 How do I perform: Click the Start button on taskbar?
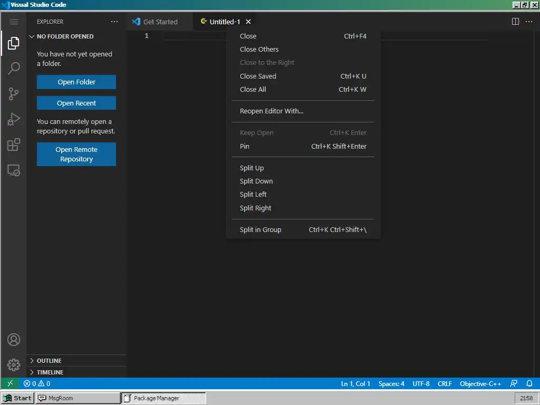[17, 398]
